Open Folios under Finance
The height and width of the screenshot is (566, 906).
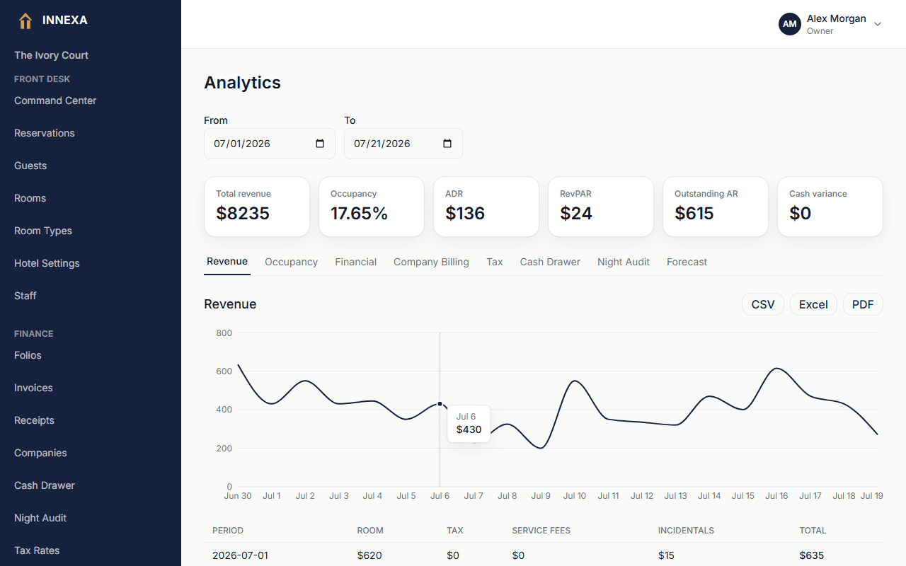pyautogui.click(x=28, y=355)
